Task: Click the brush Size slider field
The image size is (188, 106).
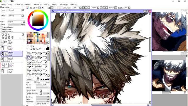Action: [x=43, y=82]
